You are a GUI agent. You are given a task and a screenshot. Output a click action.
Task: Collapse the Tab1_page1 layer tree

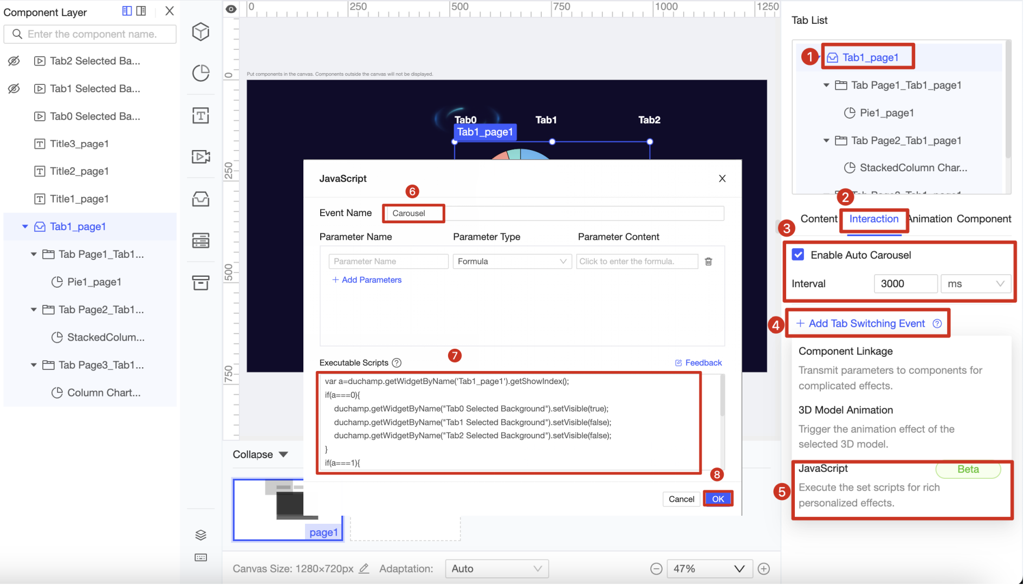(x=25, y=226)
